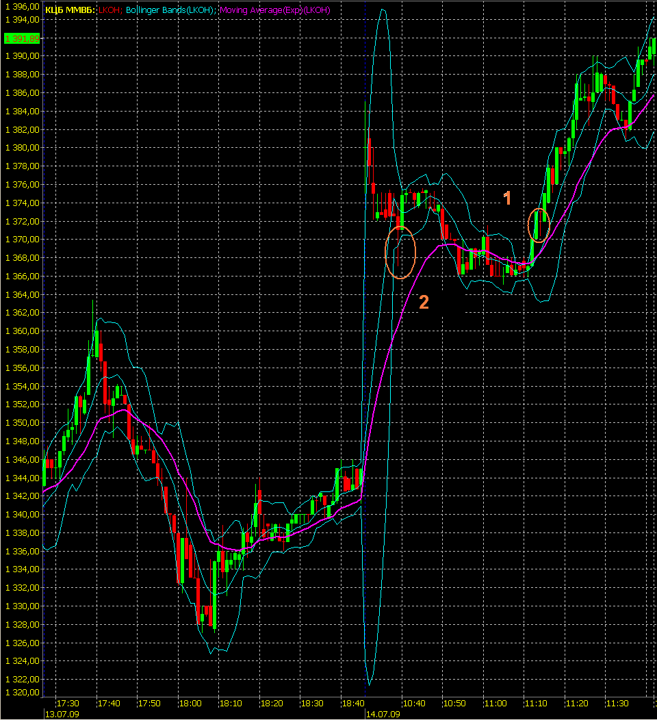657x720 pixels.
Task: Select the orange annotation number 2
Action: pos(424,302)
